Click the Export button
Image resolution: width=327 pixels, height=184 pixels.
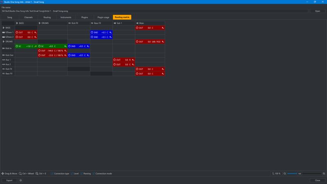[9, 180]
